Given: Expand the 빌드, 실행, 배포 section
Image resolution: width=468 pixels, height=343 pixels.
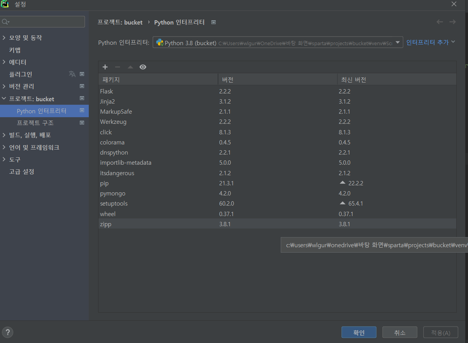Looking at the screenshot, I should pyautogui.click(x=4, y=135).
